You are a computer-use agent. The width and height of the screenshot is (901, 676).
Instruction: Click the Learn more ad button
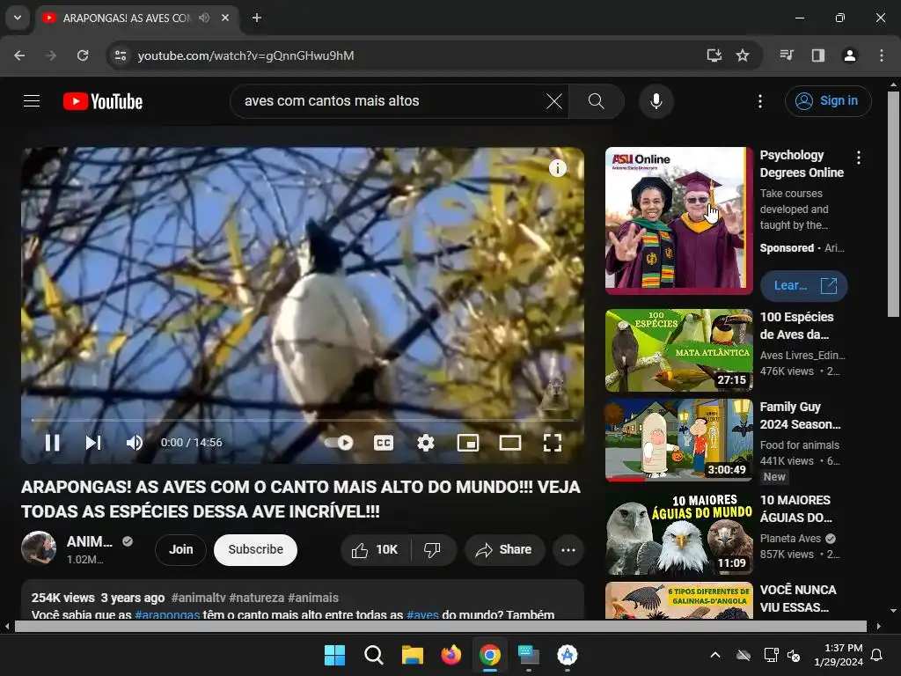803,286
